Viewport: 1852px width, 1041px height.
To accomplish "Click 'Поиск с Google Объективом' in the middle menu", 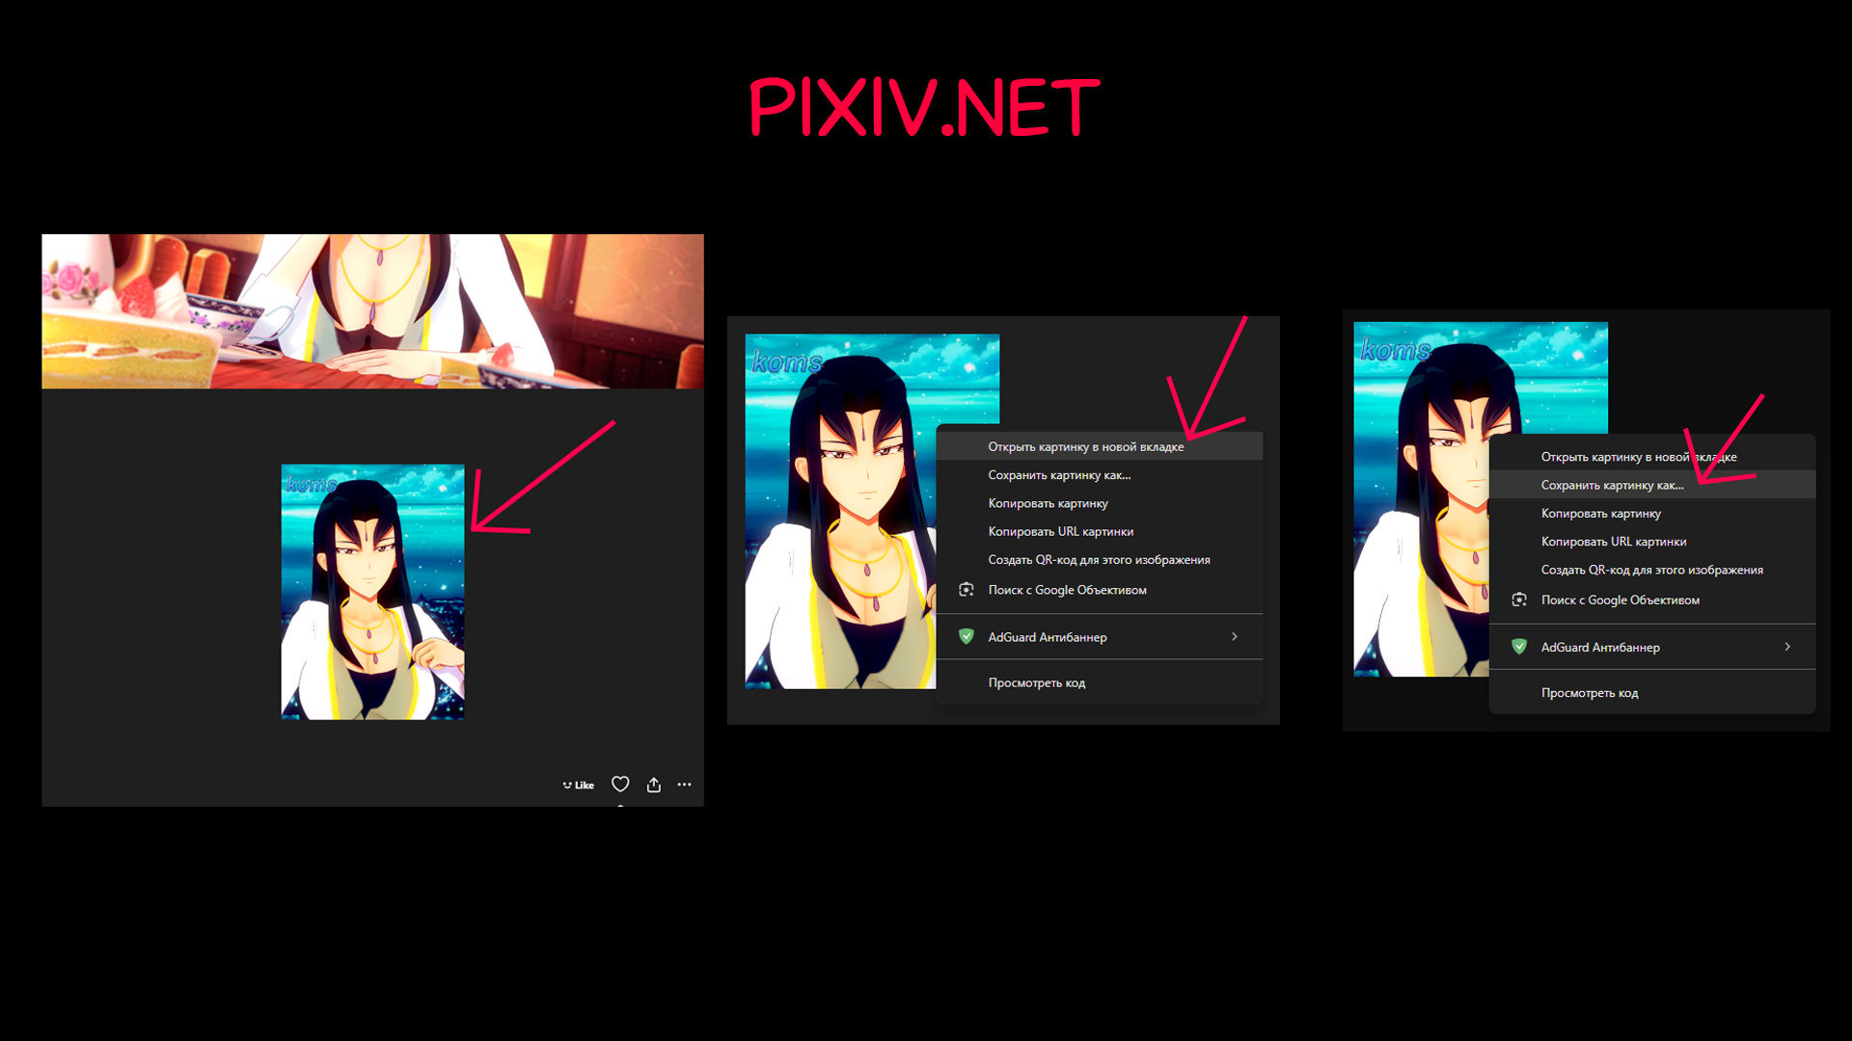I will pos(1067,590).
